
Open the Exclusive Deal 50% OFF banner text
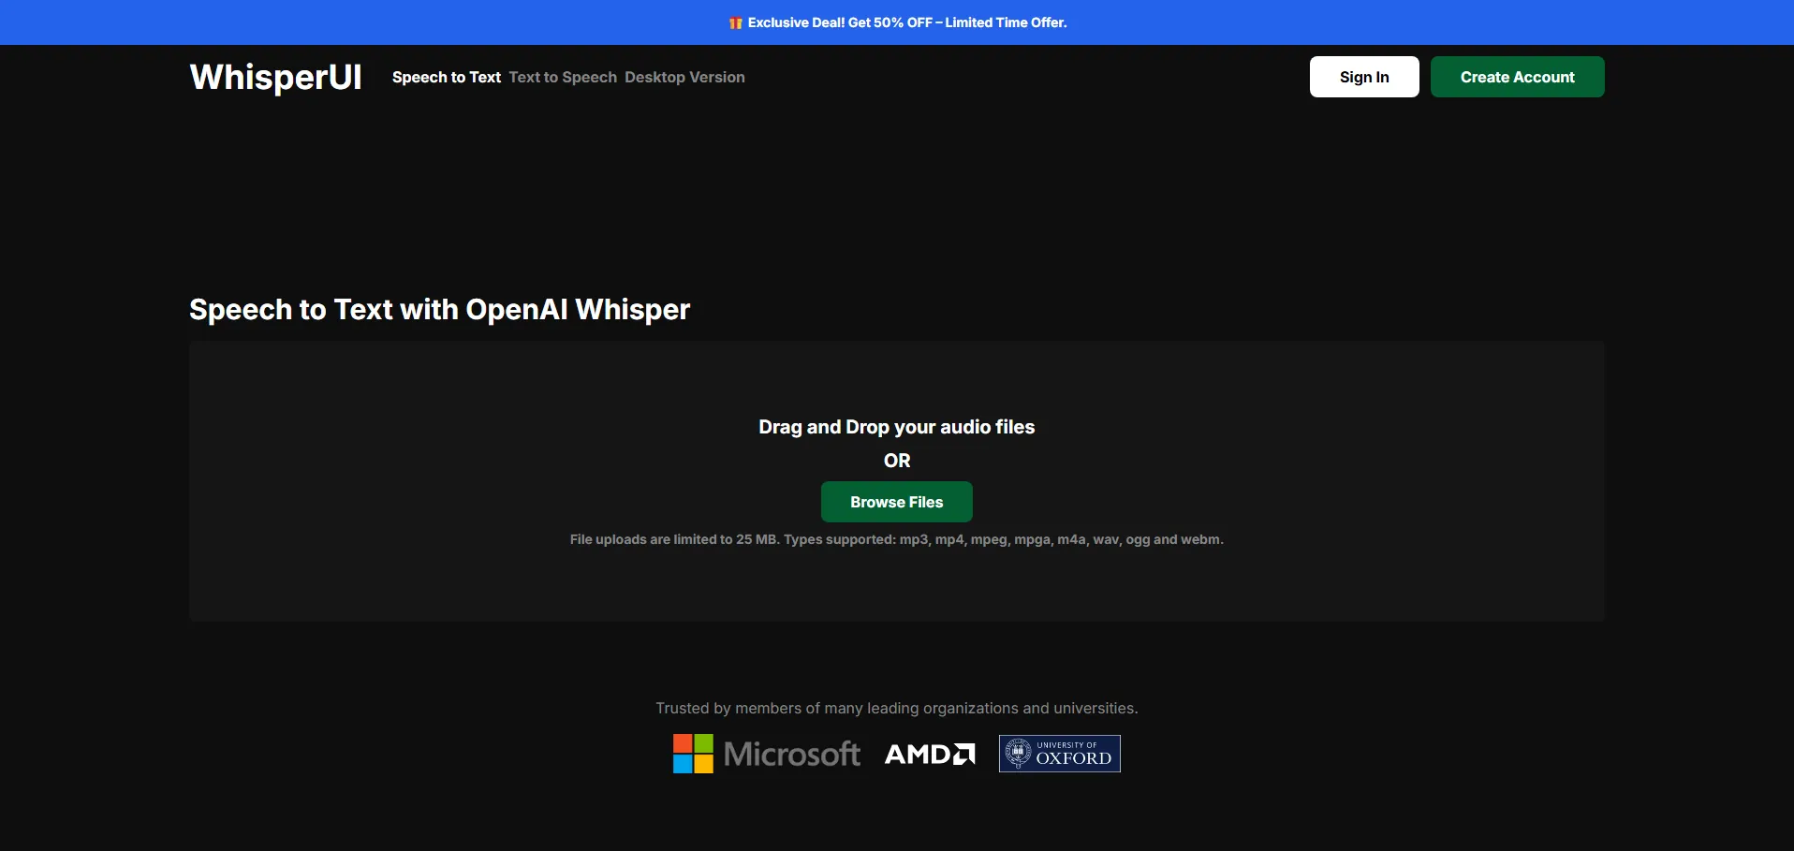pyautogui.click(x=906, y=22)
